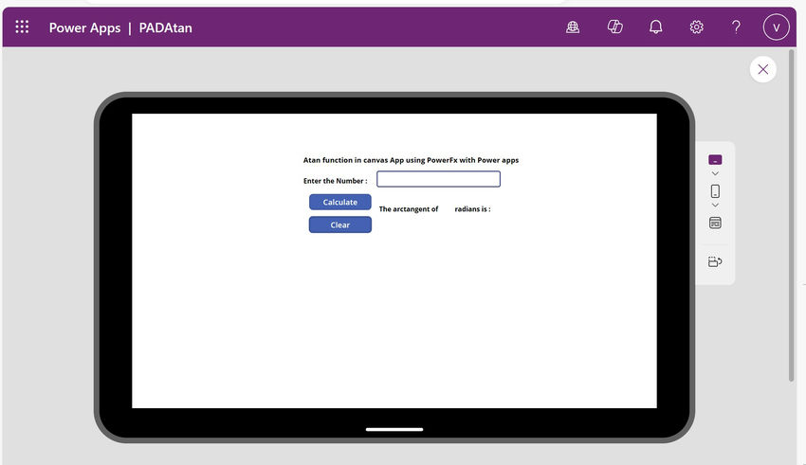This screenshot has height=465, width=806.
Task: Click the PADAtan app name
Action: (166, 27)
